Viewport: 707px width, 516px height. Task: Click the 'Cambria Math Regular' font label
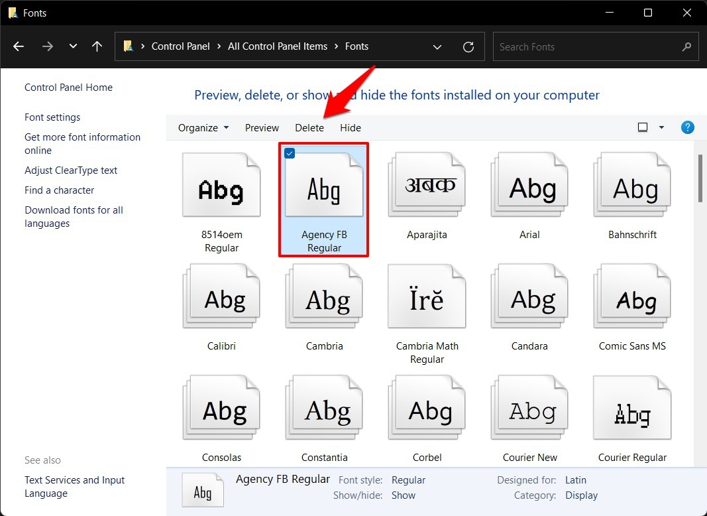coord(427,353)
